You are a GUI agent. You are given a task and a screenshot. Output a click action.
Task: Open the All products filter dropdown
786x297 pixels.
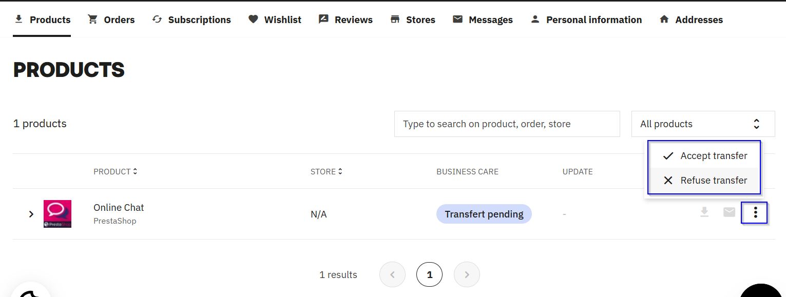703,124
